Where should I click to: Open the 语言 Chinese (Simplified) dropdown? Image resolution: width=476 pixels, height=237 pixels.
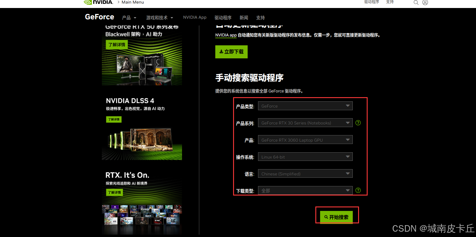point(305,174)
